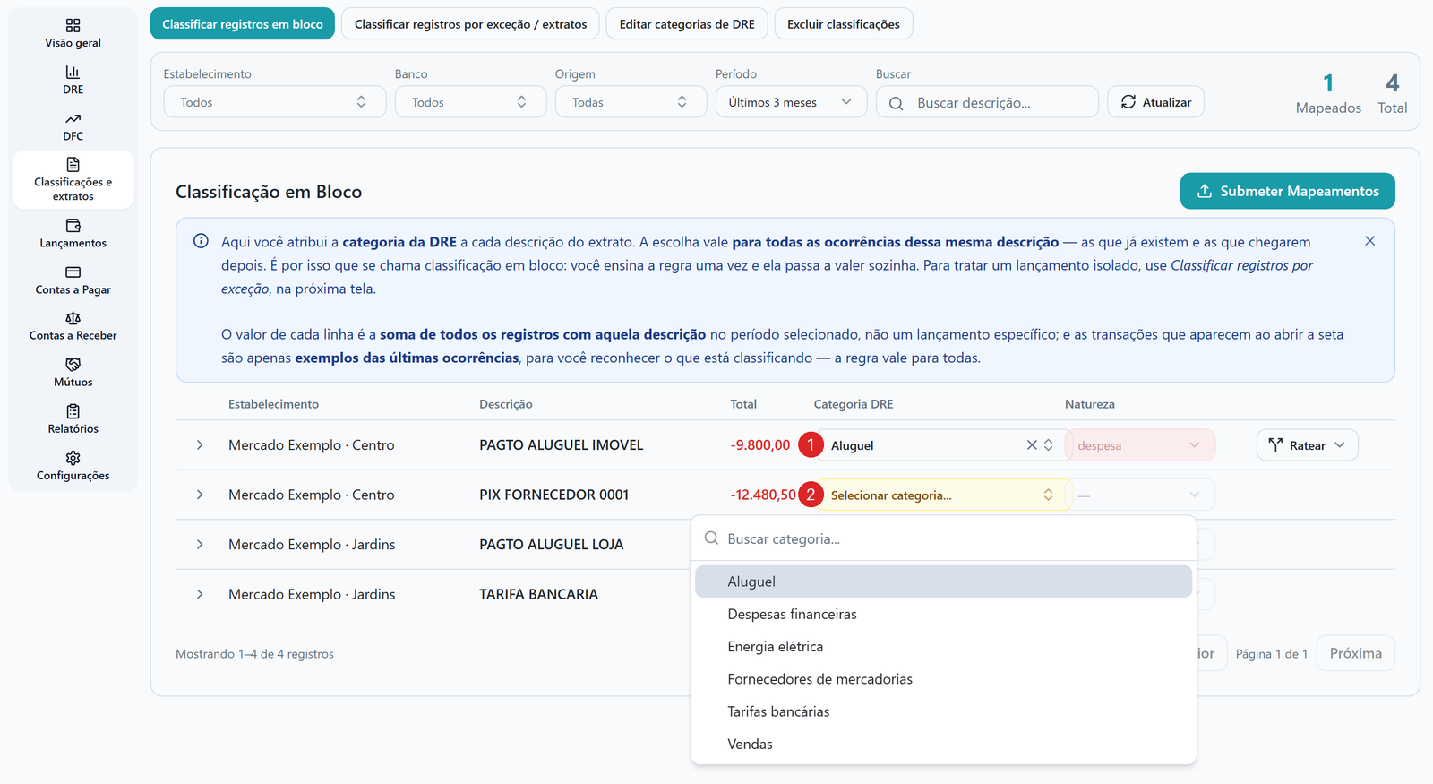Select Energia elétrica from the list
Screen dimensions: 1433x784
tap(944, 647)
